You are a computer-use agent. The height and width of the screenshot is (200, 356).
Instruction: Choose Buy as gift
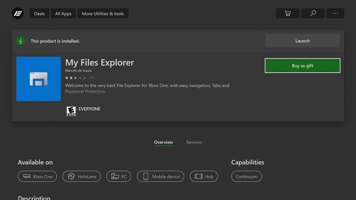(303, 66)
